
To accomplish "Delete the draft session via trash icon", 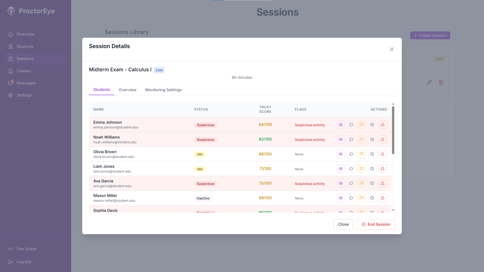I will [x=441, y=82].
